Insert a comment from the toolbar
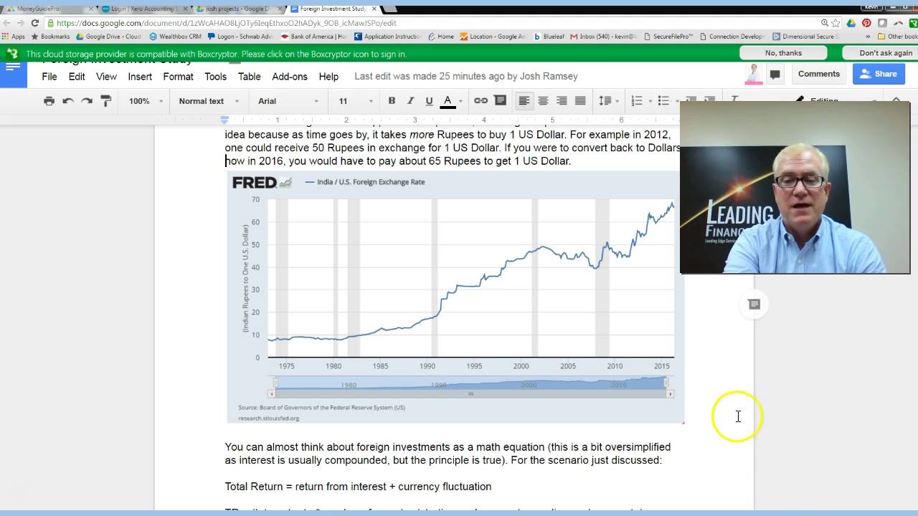The width and height of the screenshot is (918, 516). (x=500, y=101)
